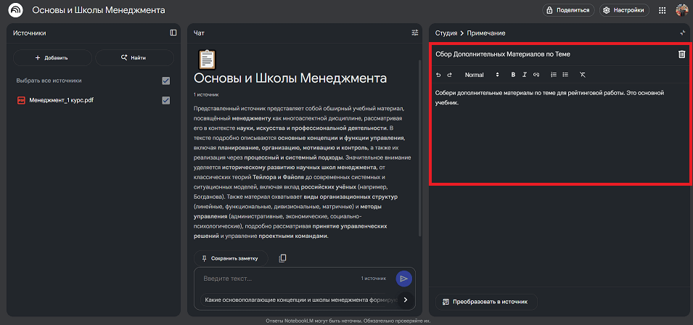This screenshot has width=693, height=325.
Task: Apply italic formatting in note editor
Action: click(525, 75)
